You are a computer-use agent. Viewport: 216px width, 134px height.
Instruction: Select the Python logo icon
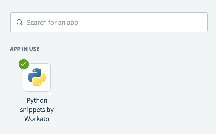37,77
